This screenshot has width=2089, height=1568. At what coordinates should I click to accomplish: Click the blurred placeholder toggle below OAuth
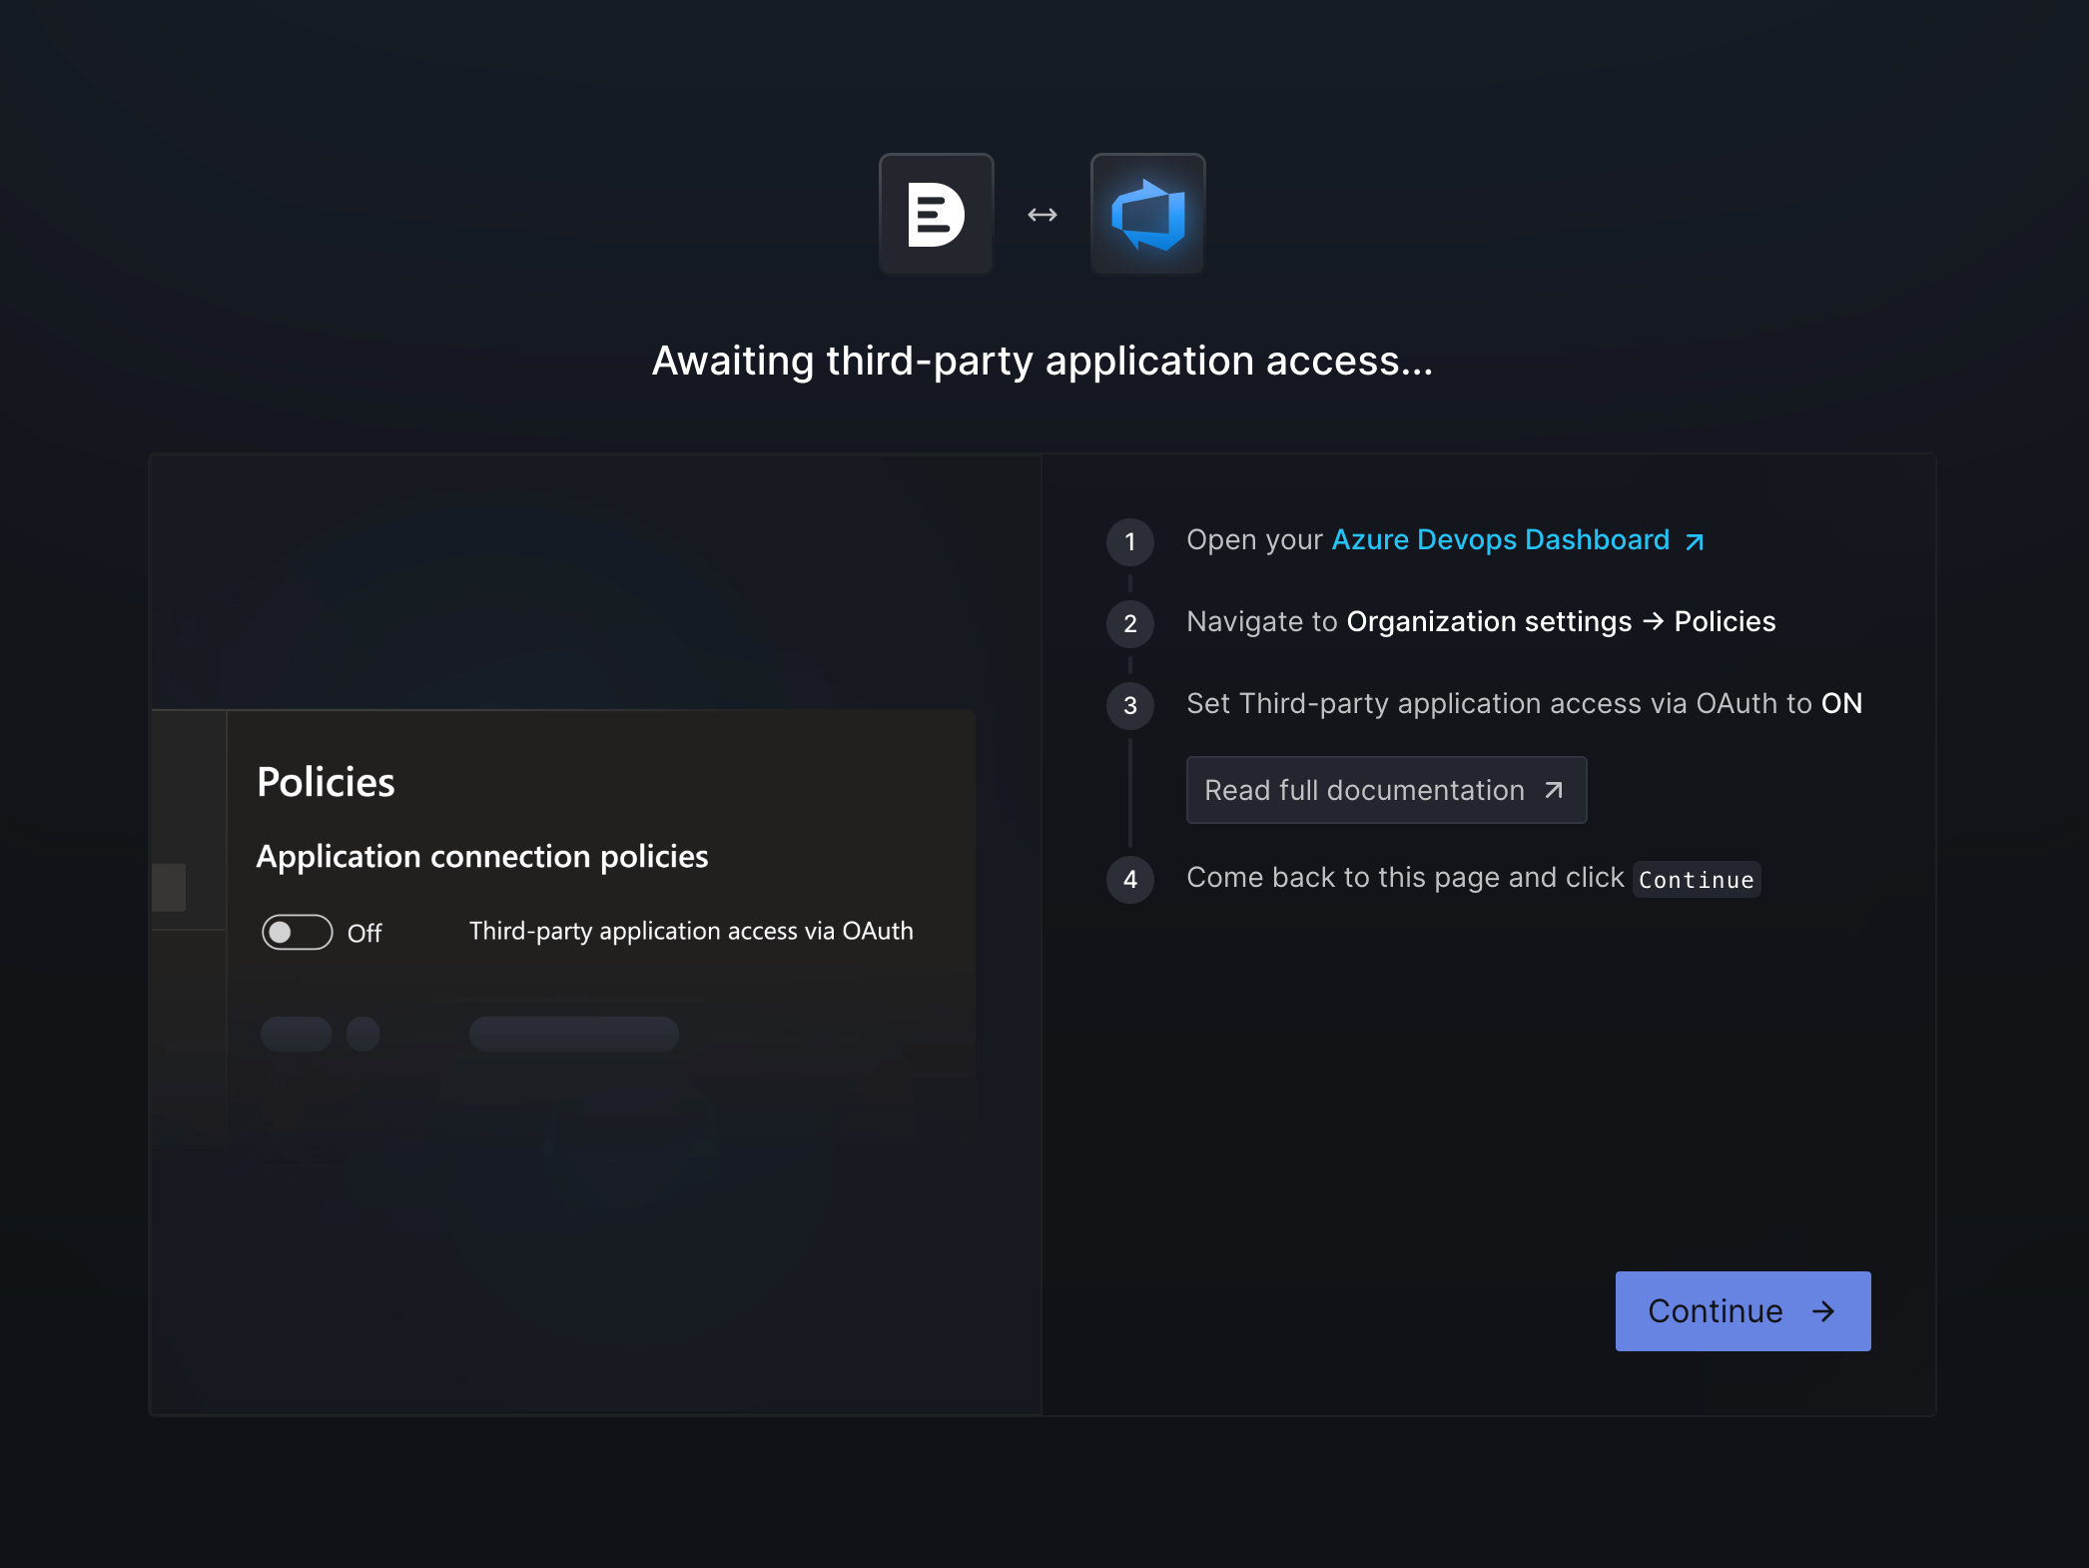297,1034
